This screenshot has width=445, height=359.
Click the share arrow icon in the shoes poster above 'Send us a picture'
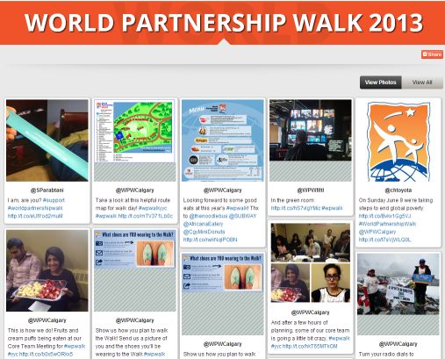click(99, 262)
